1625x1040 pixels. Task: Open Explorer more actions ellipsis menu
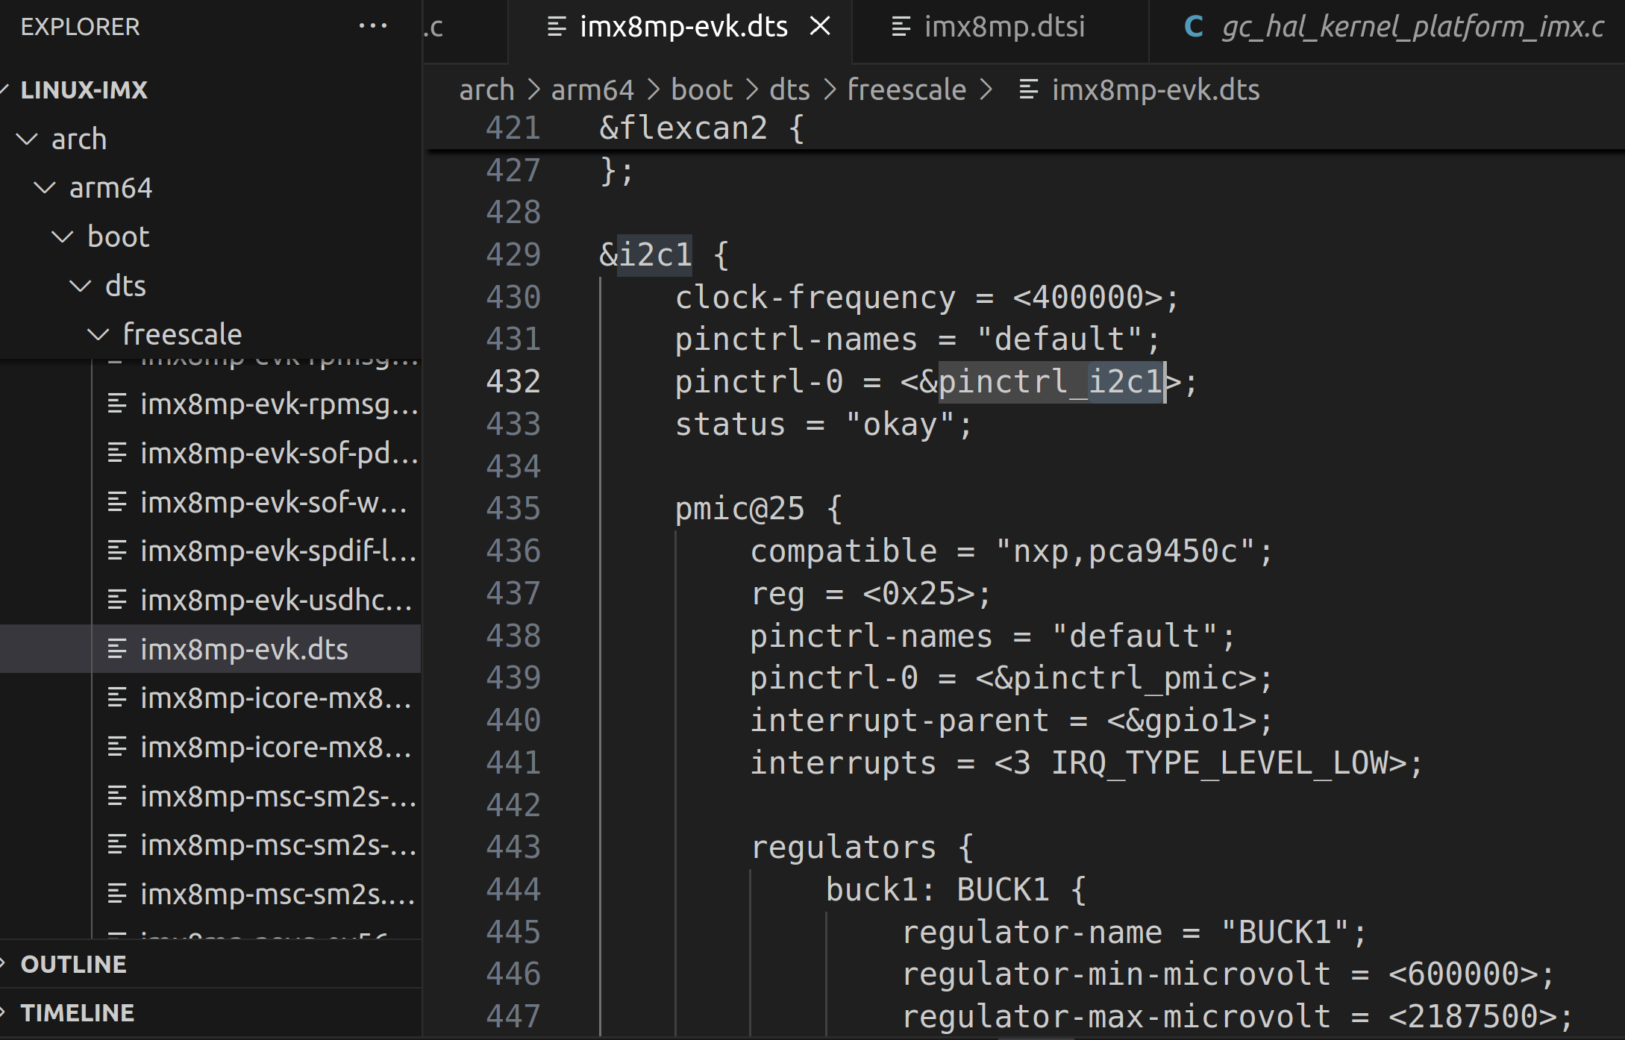pyautogui.click(x=372, y=26)
